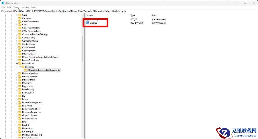Click the Name column header
Image resolution: width=258 pixels, height=139 pixels.
90,15
